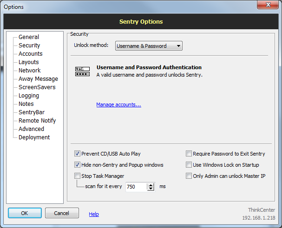Open the Help link

pyautogui.click(x=94, y=214)
